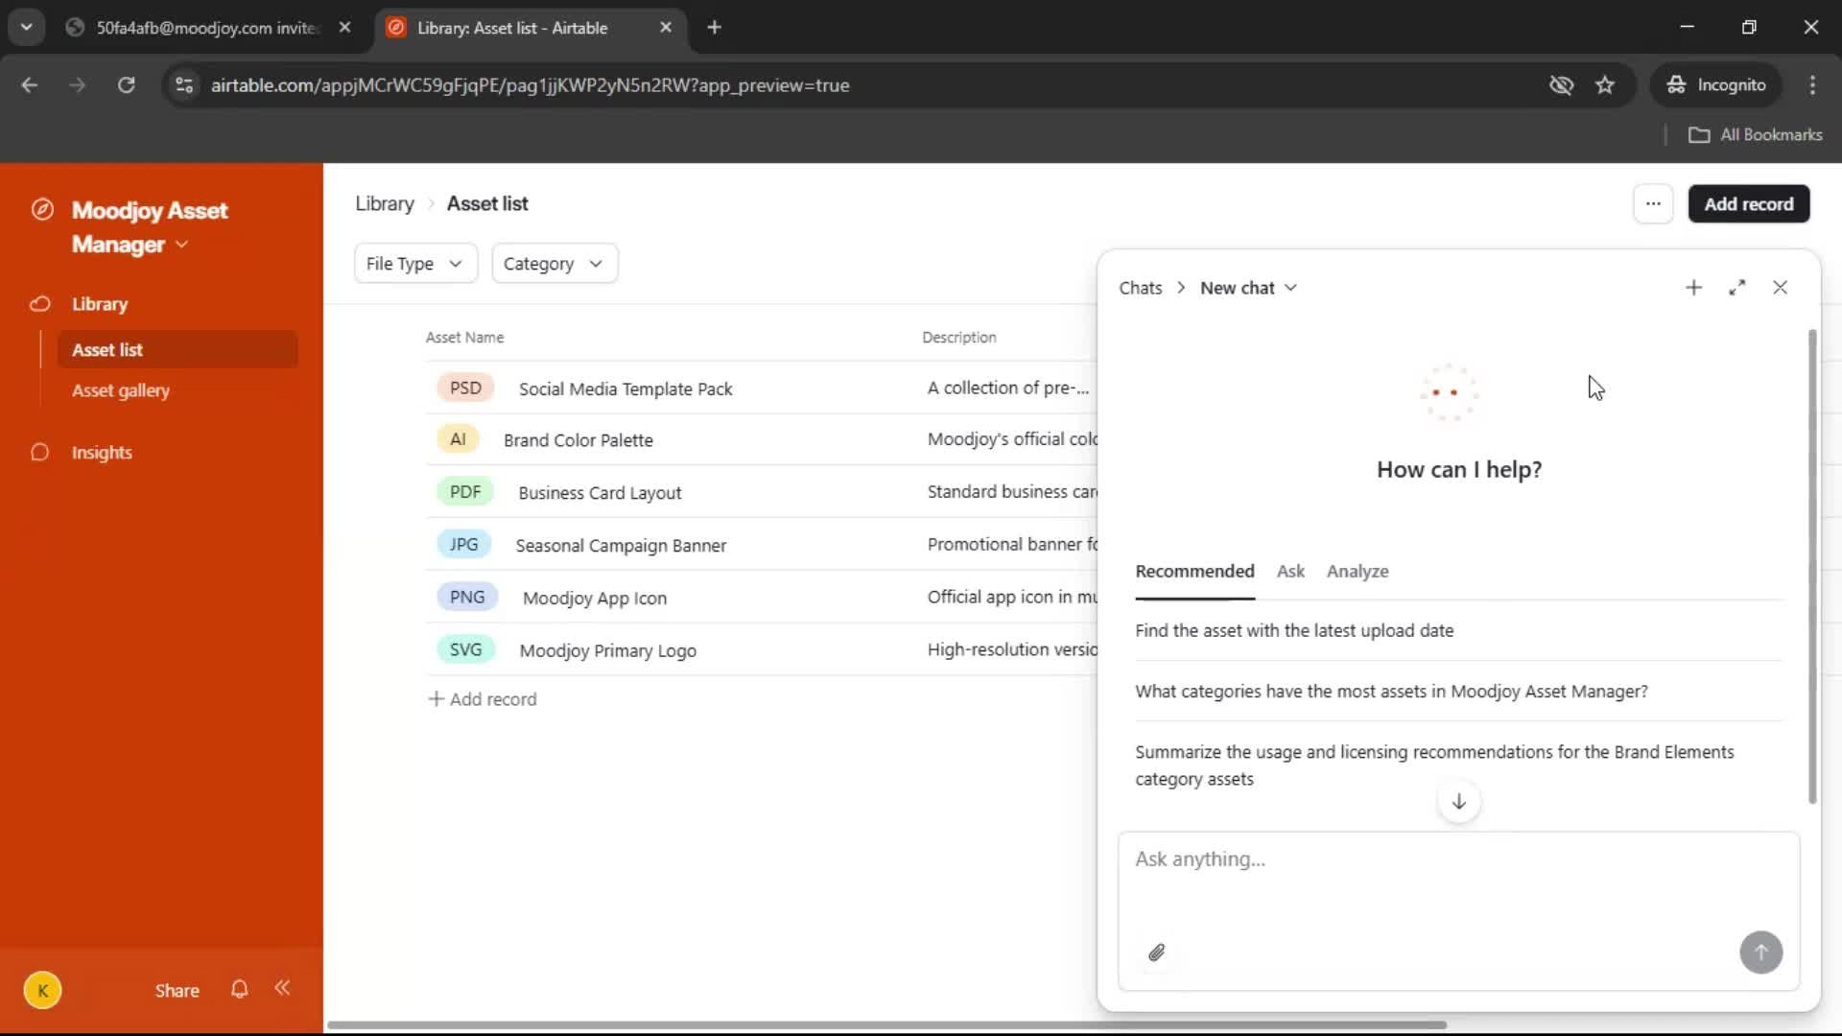Image resolution: width=1842 pixels, height=1036 pixels.
Task: Click the PNG file type badge
Action: [467, 597]
